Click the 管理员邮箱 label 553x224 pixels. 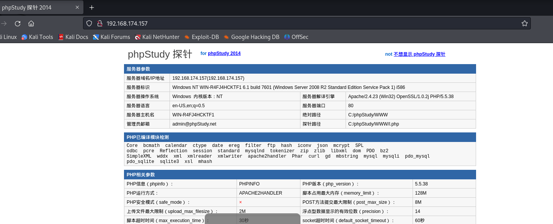[x=138, y=124]
